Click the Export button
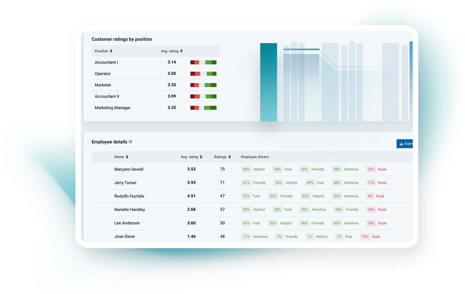 point(405,144)
